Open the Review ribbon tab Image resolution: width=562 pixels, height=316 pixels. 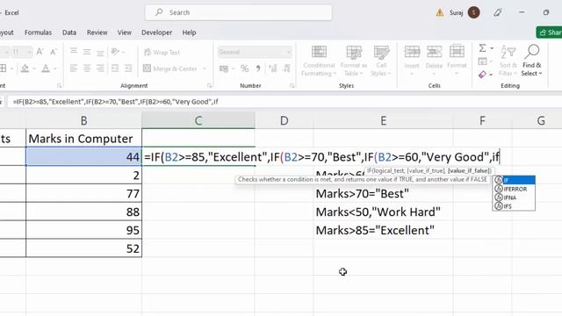[x=97, y=32]
